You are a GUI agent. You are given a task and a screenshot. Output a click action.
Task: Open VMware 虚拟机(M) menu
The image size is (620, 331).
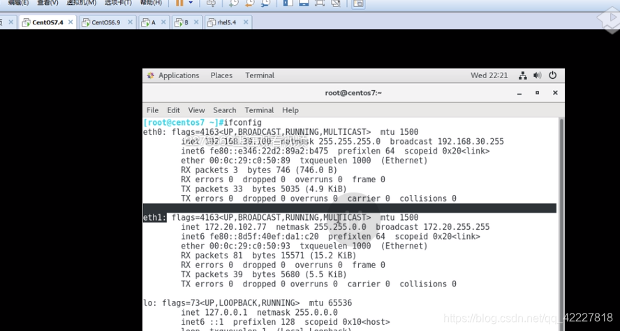[81, 3]
